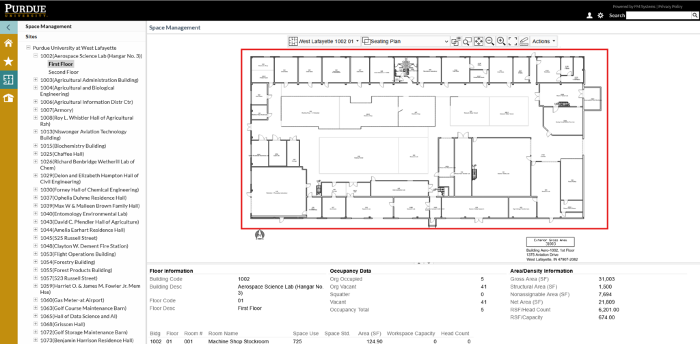Expand 1054 Forestry Building node

tap(36, 262)
